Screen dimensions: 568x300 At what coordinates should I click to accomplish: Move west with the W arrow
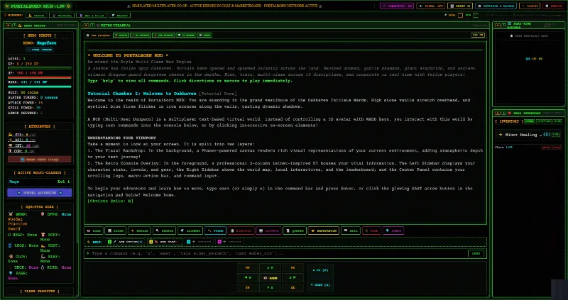(x=247, y=277)
